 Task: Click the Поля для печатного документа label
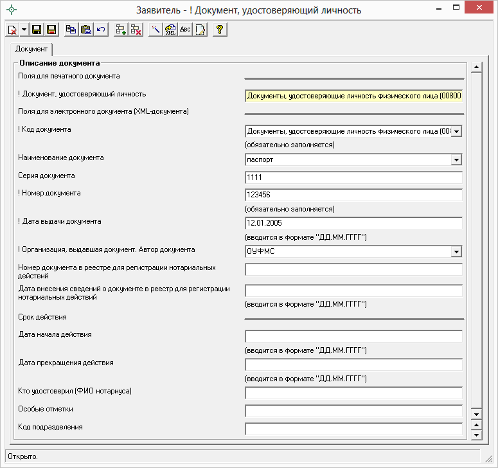(69, 76)
